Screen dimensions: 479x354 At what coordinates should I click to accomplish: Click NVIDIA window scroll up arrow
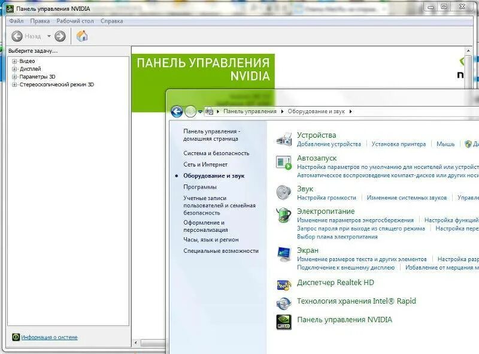click(x=468, y=50)
